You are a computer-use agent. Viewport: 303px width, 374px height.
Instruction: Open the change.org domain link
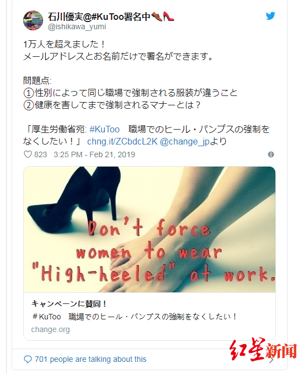coord(50,329)
